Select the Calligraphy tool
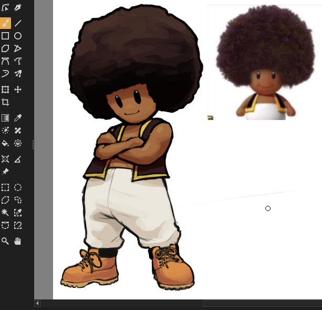This screenshot has width=322, height=310. pos(18,7)
